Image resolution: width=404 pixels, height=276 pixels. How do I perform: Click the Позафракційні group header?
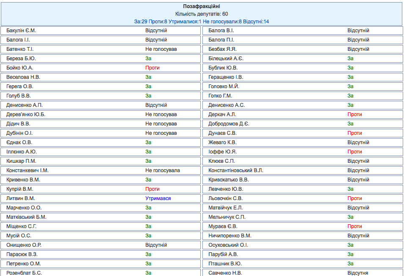(x=202, y=6)
